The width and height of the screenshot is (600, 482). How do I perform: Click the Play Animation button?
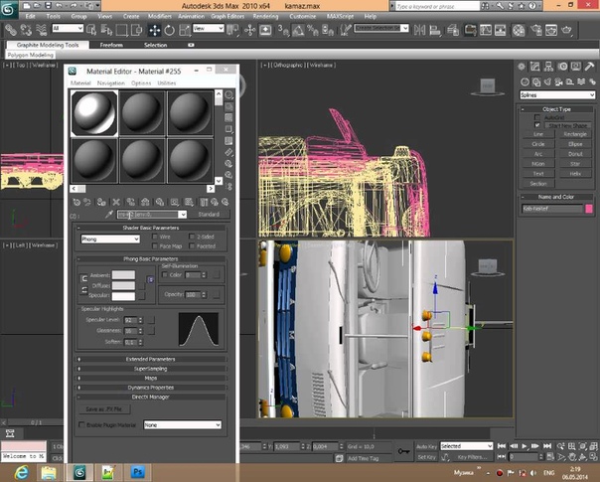tap(525, 446)
